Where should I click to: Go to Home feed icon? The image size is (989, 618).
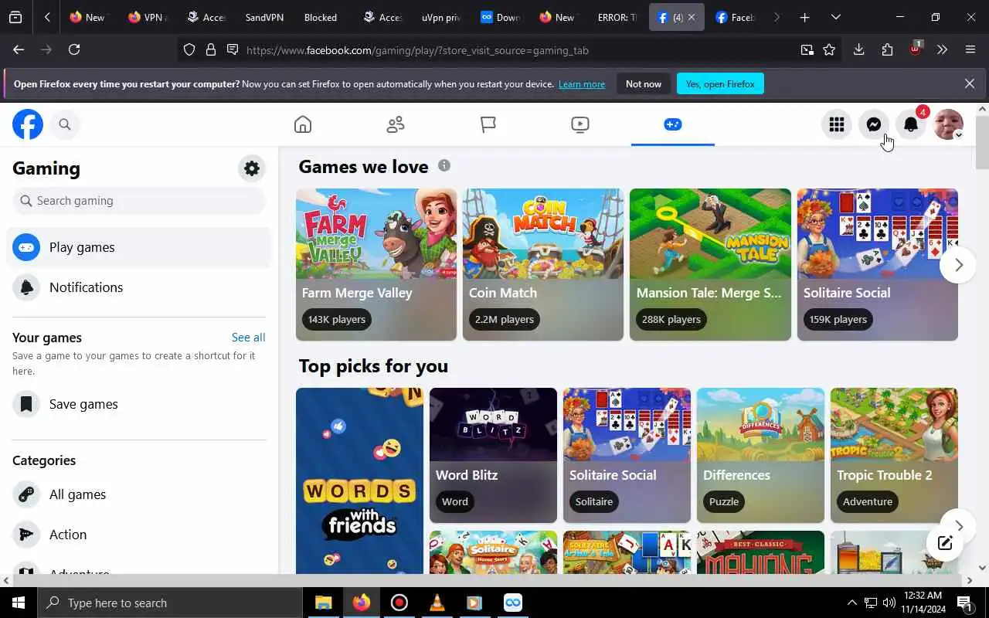(303, 124)
